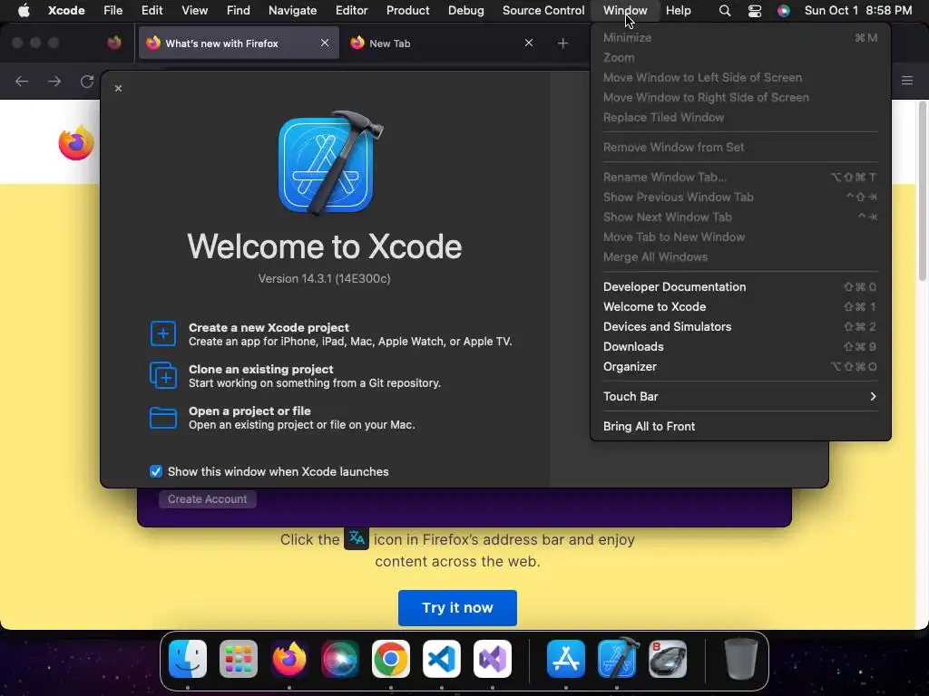
Task: Reload the page in Firefox
Action: tap(87, 81)
